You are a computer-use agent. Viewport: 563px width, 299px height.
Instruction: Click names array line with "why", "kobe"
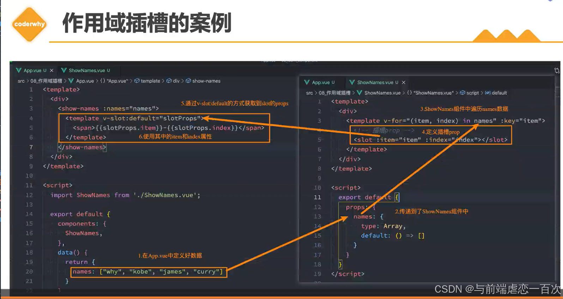(148, 272)
